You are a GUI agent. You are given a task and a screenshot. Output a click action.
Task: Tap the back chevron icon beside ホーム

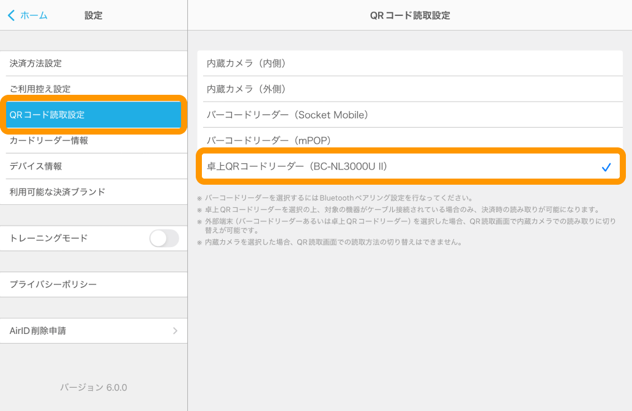(12, 15)
